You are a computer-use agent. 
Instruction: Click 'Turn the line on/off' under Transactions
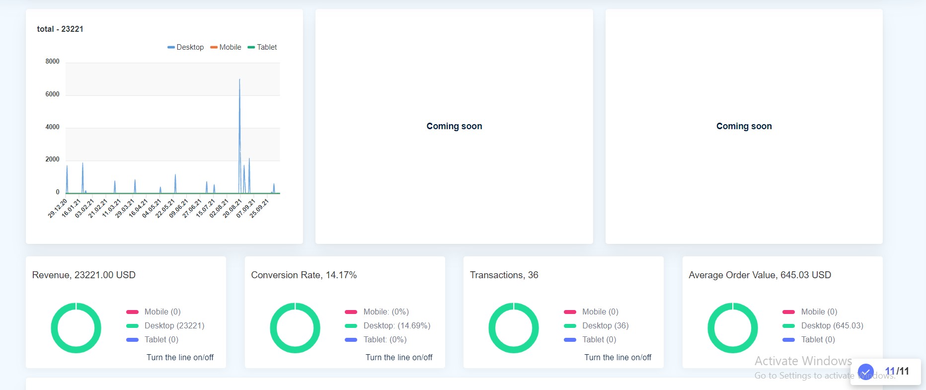click(617, 357)
